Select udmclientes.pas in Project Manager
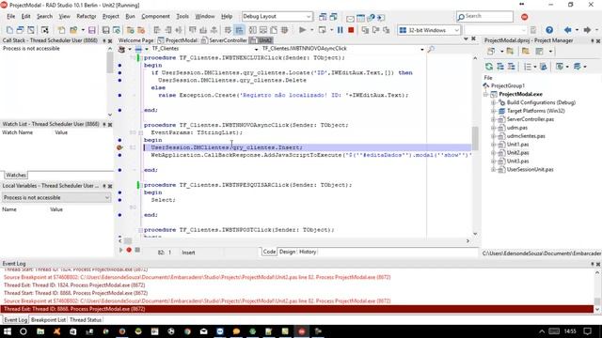The width and height of the screenshot is (602, 338). 526,136
